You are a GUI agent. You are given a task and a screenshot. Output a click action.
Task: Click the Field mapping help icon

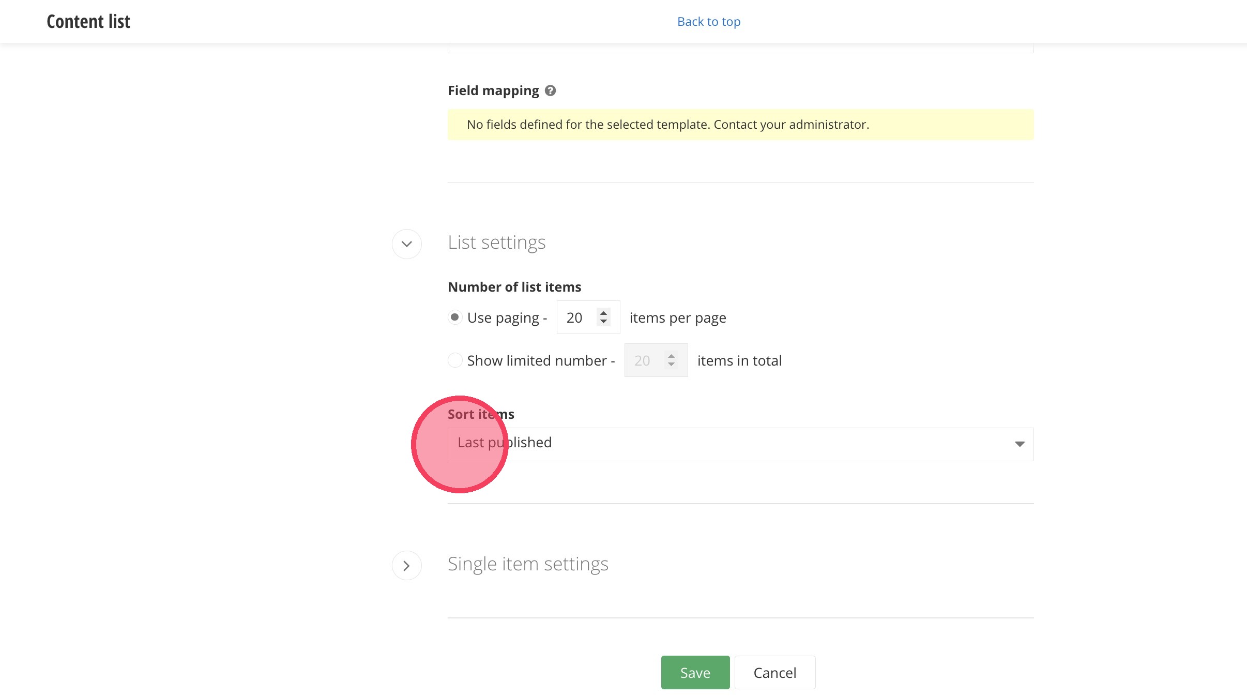550,90
